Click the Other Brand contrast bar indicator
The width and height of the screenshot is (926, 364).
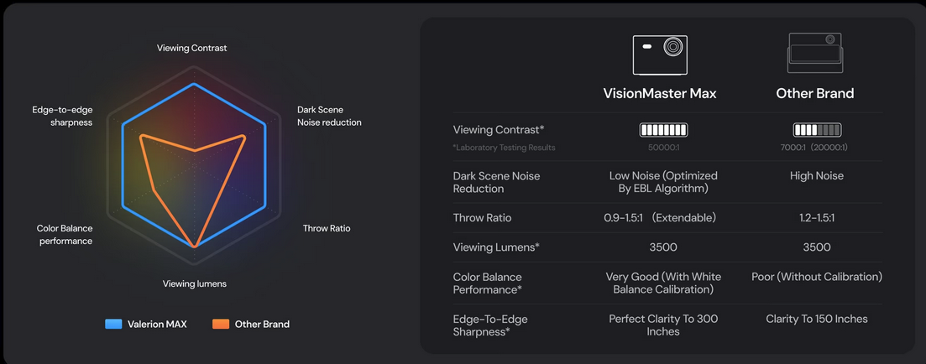(x=817, y=130)
